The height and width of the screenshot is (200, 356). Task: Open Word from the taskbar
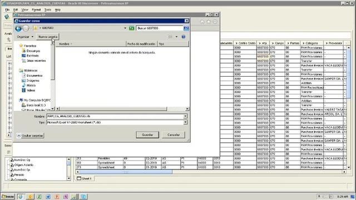pyautogui.click(x=48, y=197)
